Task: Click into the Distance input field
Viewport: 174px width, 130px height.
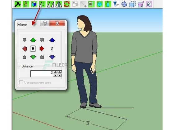Action: pos(42,74)
